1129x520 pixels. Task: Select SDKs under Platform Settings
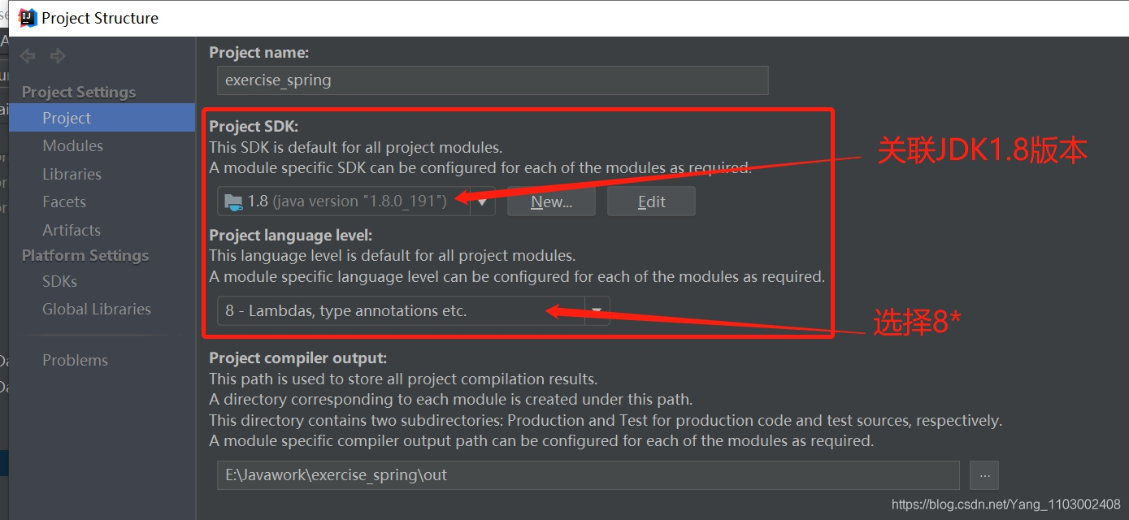59,281
